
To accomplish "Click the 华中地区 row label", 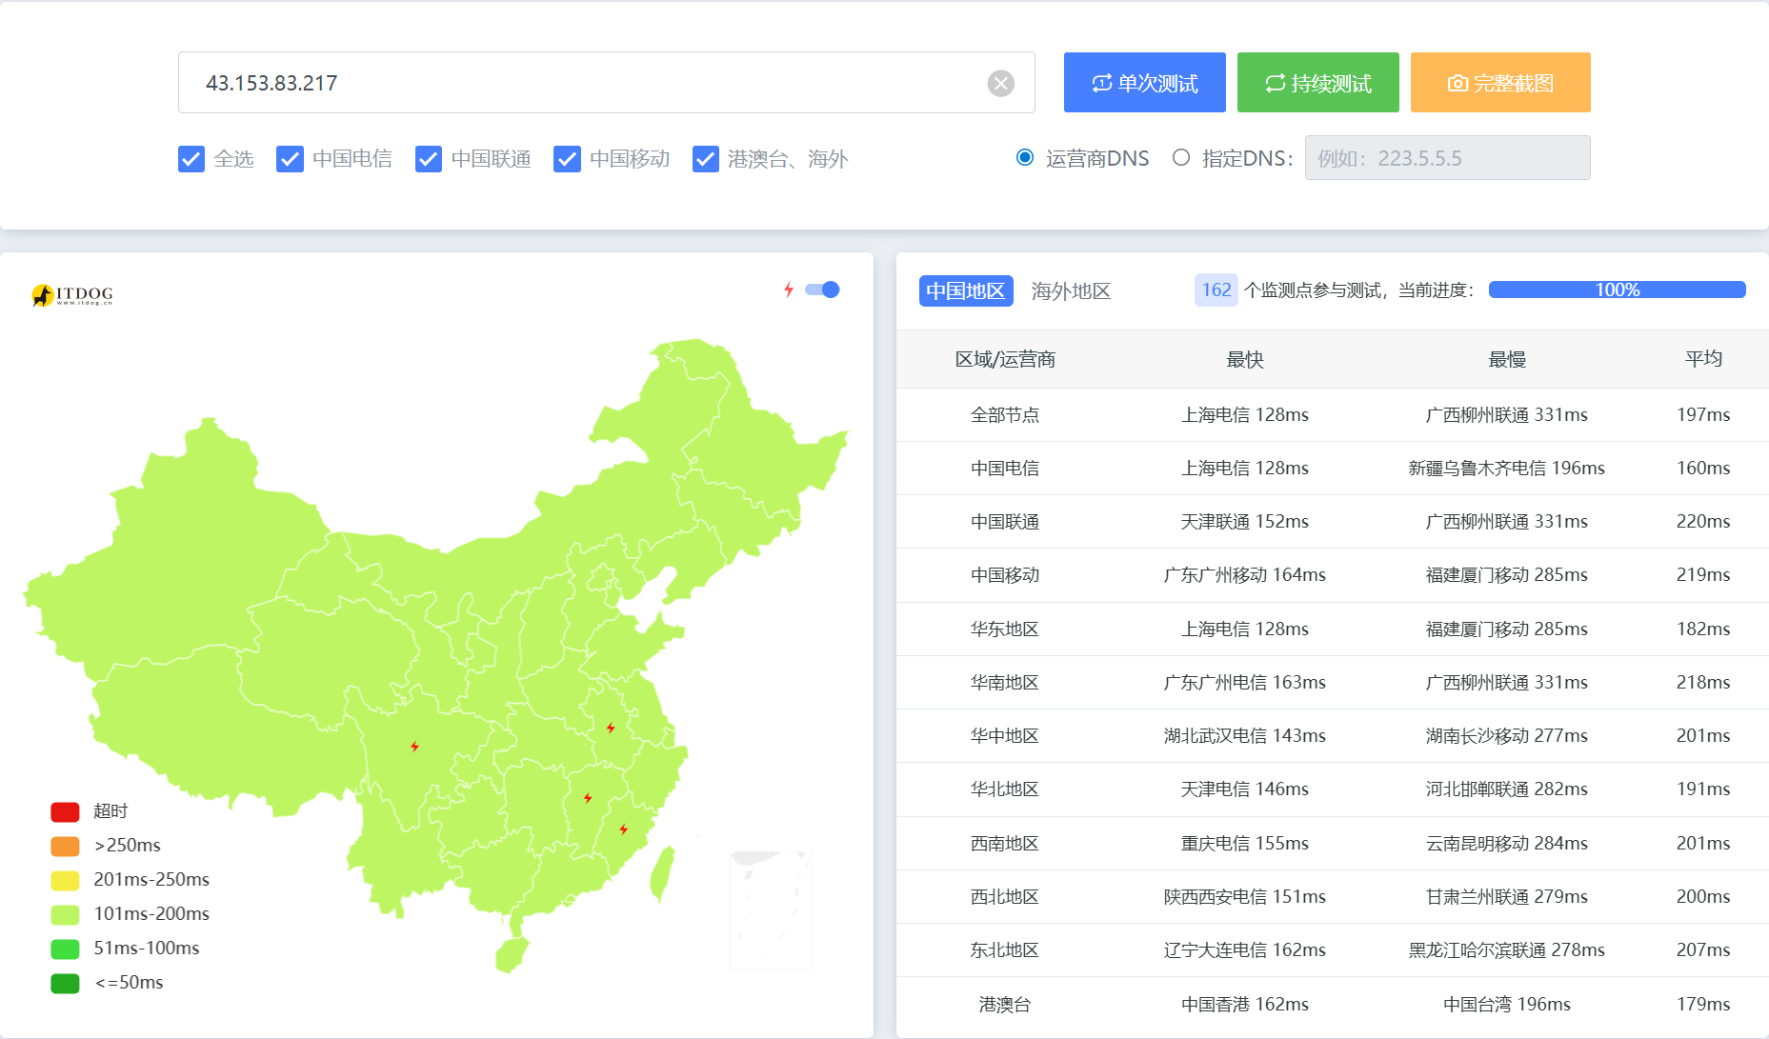I will [x=1005, y=736].
